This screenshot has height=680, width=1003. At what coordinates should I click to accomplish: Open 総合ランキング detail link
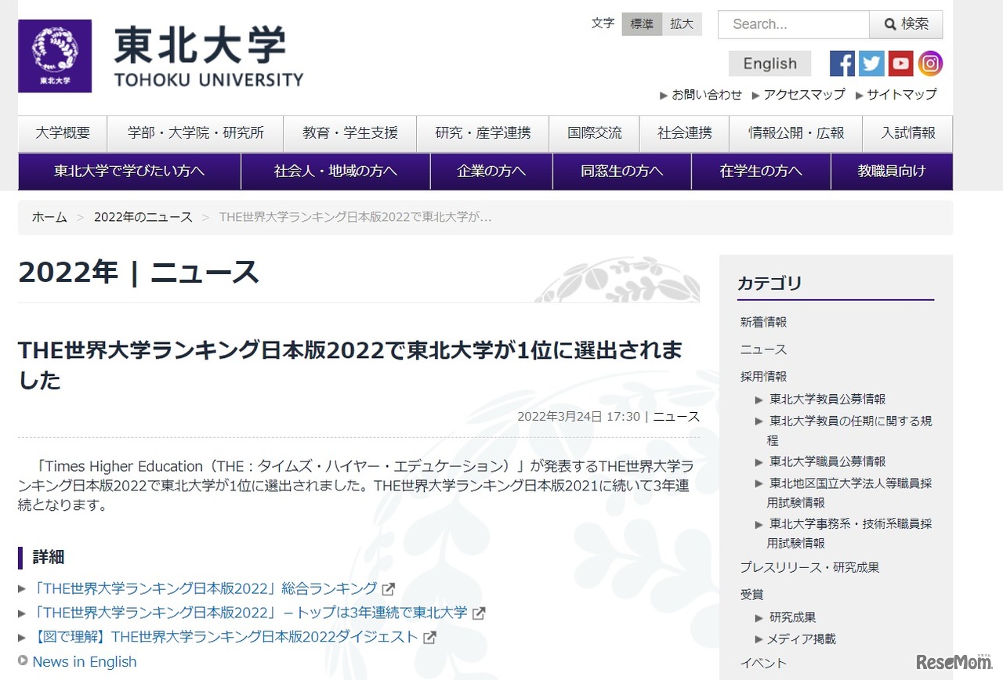click(x=206, y=588)
